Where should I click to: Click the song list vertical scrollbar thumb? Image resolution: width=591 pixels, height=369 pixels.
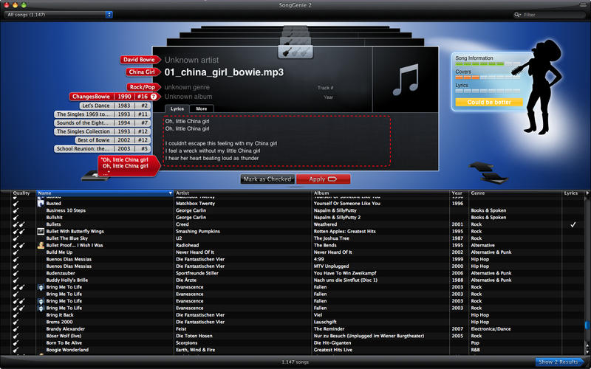point(587,325)
